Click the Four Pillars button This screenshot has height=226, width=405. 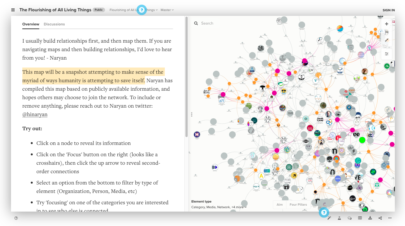298,205
